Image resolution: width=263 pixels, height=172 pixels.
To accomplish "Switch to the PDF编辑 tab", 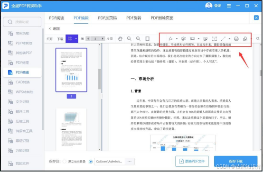I will 81,18.
